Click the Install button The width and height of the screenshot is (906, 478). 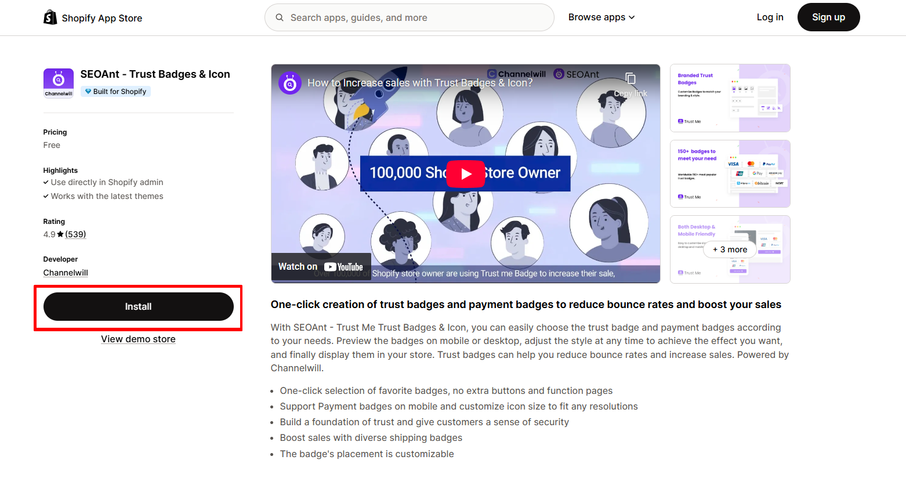pos(139,306)
